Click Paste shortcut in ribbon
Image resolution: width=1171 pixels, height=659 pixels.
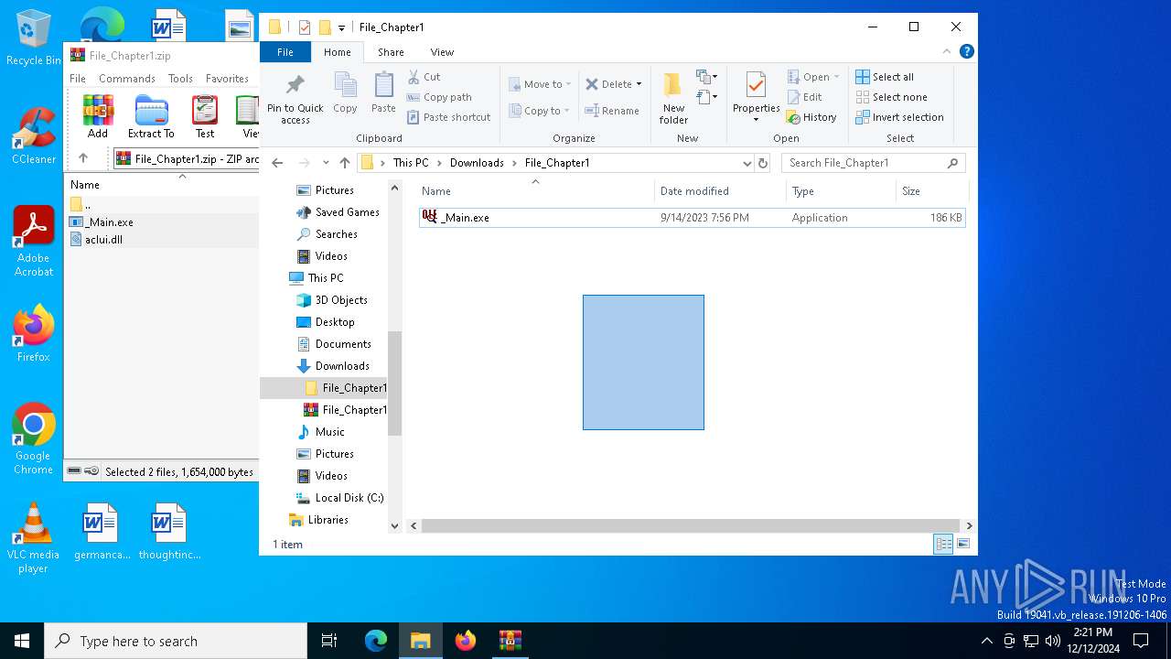[x=448, y=117]
